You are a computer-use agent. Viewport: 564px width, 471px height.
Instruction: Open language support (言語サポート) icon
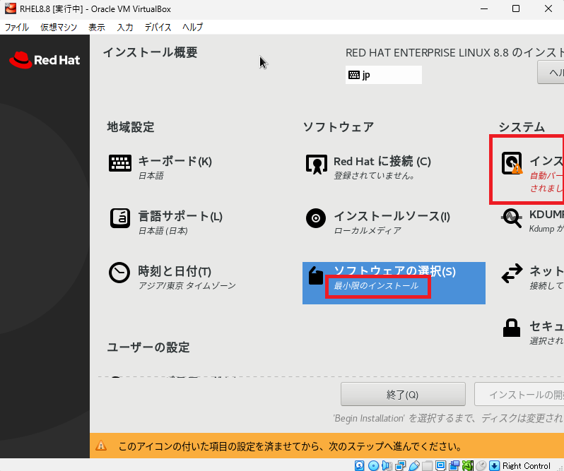(119, 218)
